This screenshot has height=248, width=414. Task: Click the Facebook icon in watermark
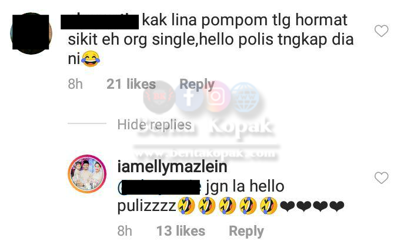click(x=189, y=98)
